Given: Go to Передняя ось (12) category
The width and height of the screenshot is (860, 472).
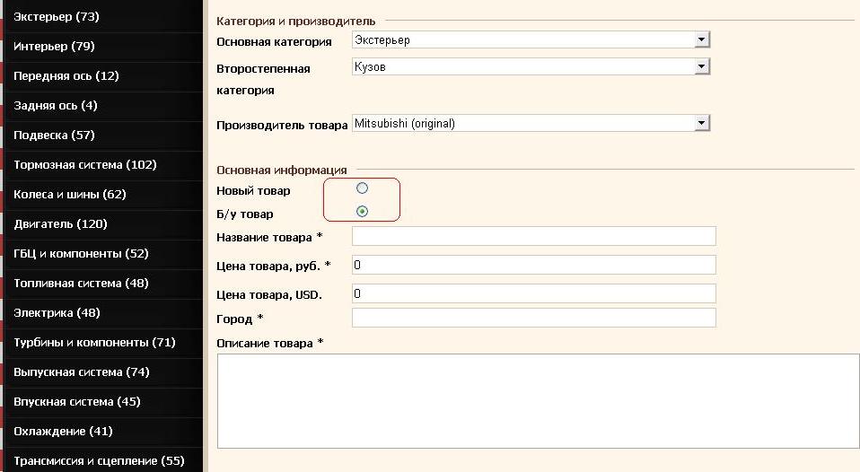Looking at the screenshot, I should tap(66, 76).
